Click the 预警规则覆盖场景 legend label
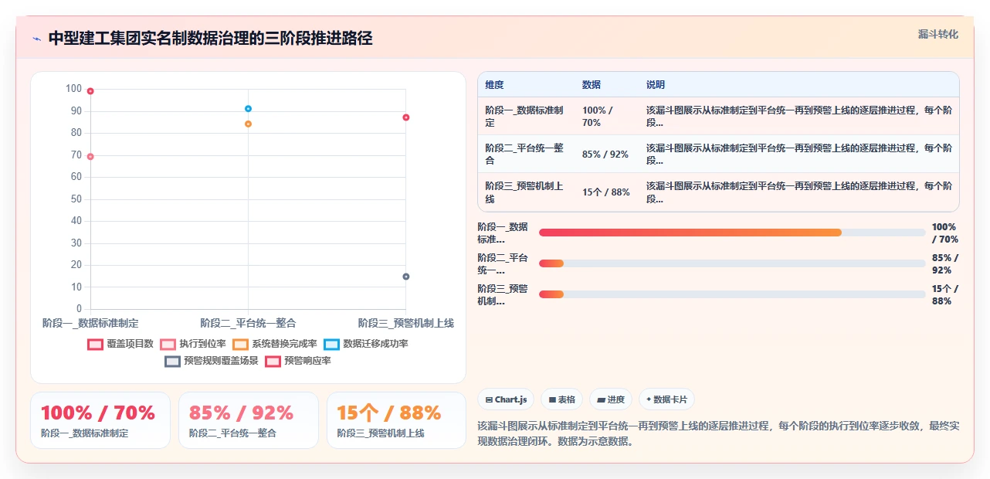Viewport: 990px width, 479px height. [222, 361]
